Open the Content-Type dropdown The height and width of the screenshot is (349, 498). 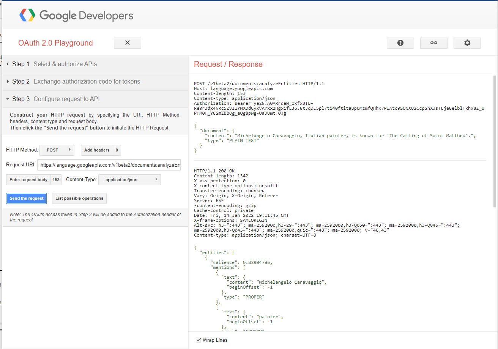coord(129,179)
